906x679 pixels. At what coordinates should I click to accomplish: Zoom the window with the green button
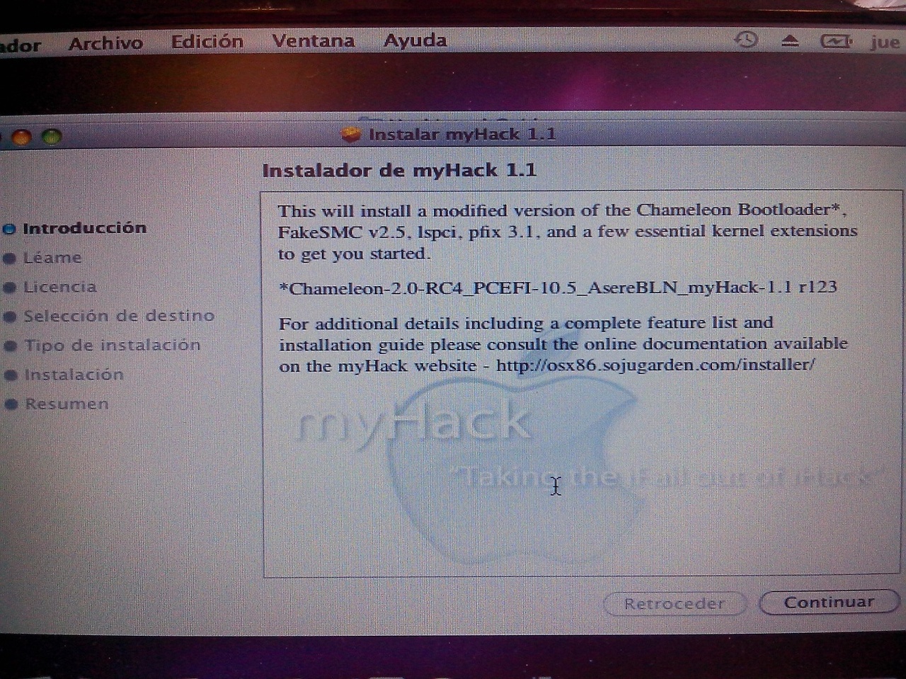coord(52,137)
